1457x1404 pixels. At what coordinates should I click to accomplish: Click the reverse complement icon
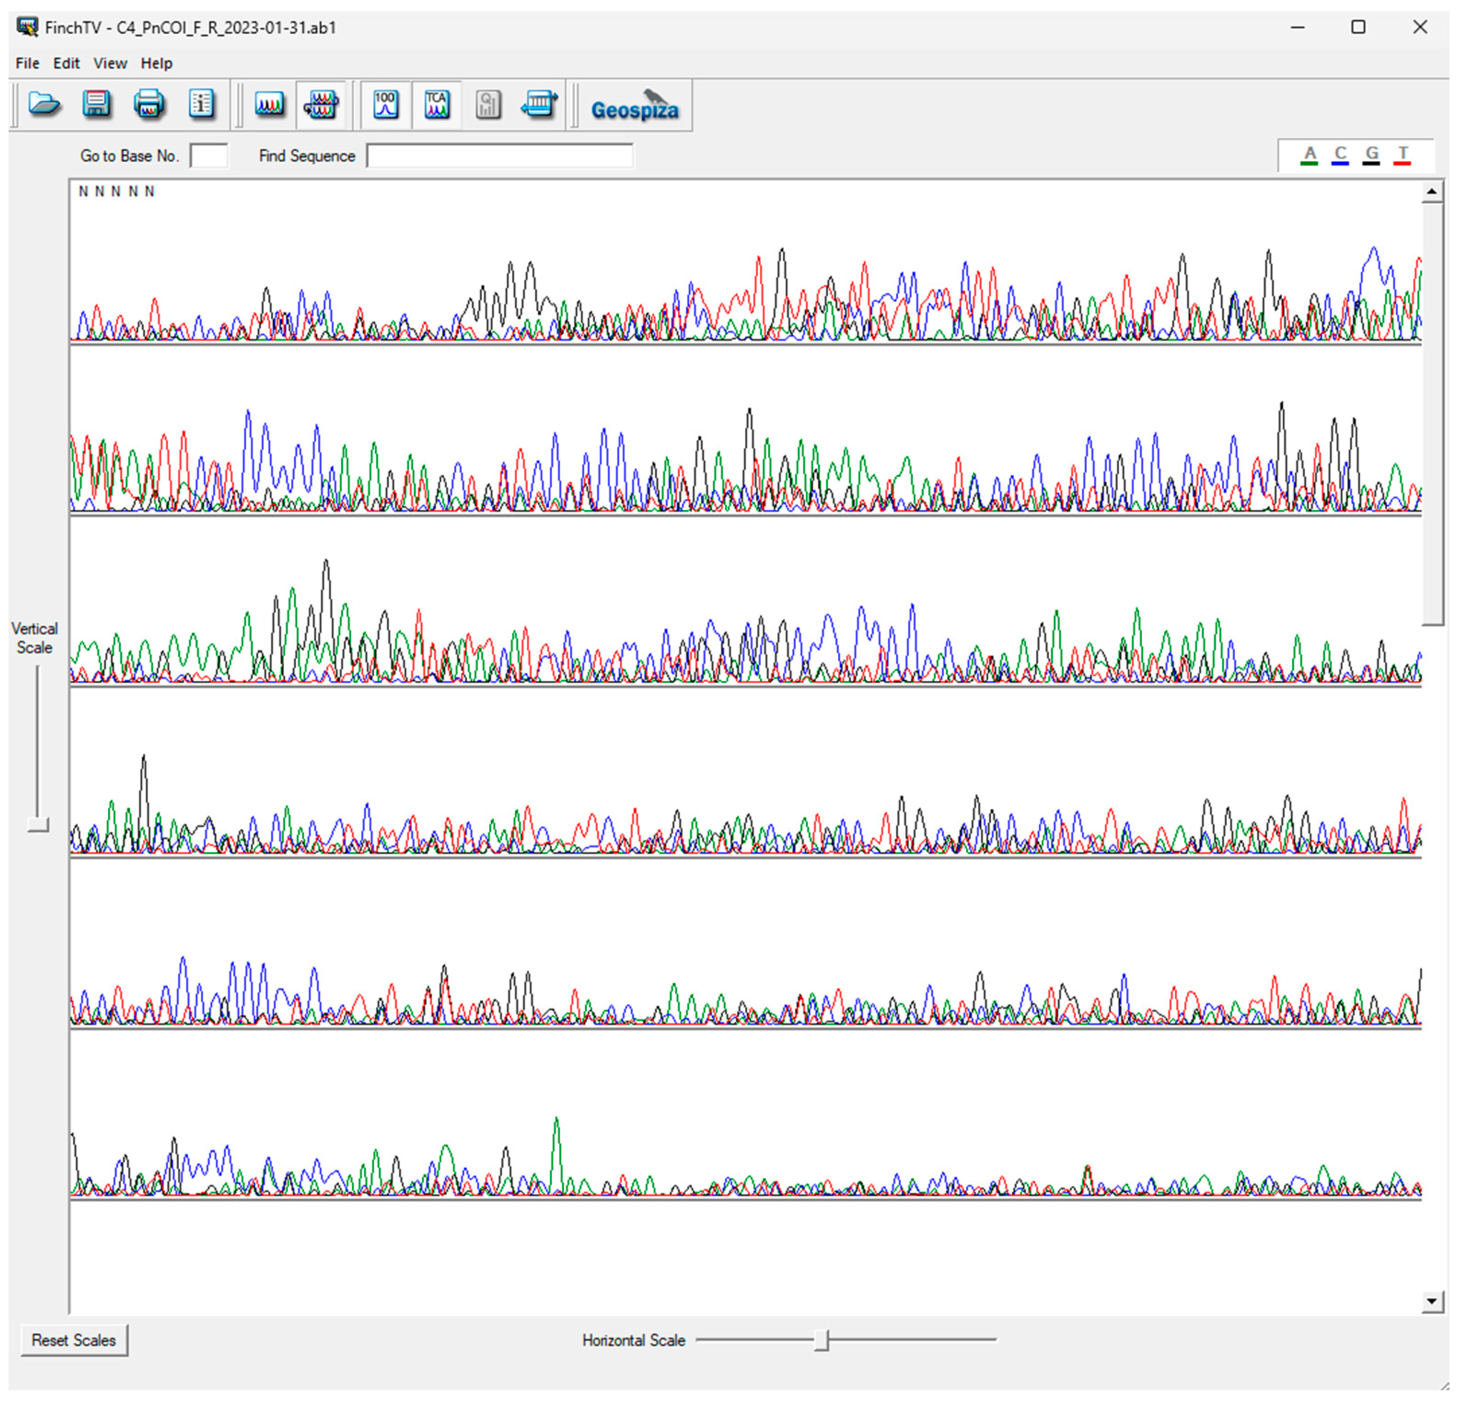pos(539,104)
